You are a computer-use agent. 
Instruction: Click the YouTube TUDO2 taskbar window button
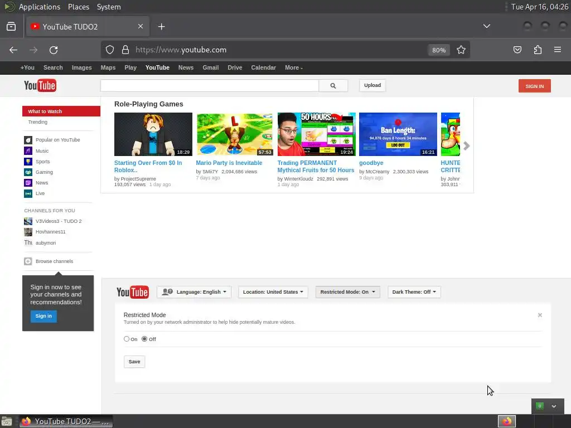[66, 421]
